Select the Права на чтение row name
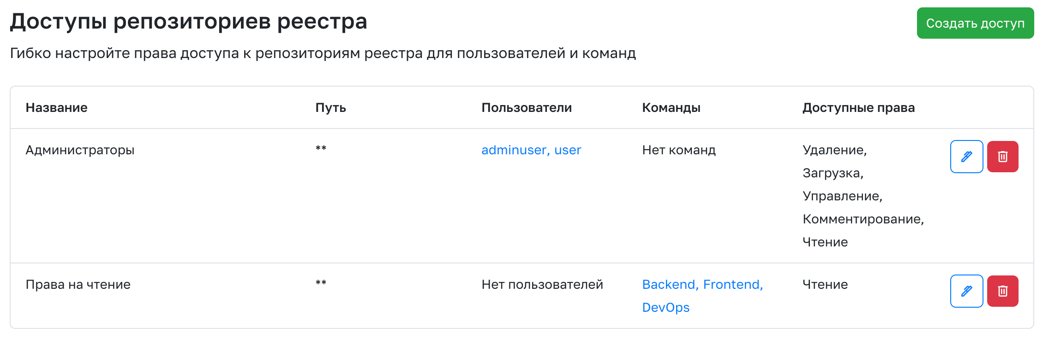Viewport: 1043px width, 339px height. tap(78, 285)
